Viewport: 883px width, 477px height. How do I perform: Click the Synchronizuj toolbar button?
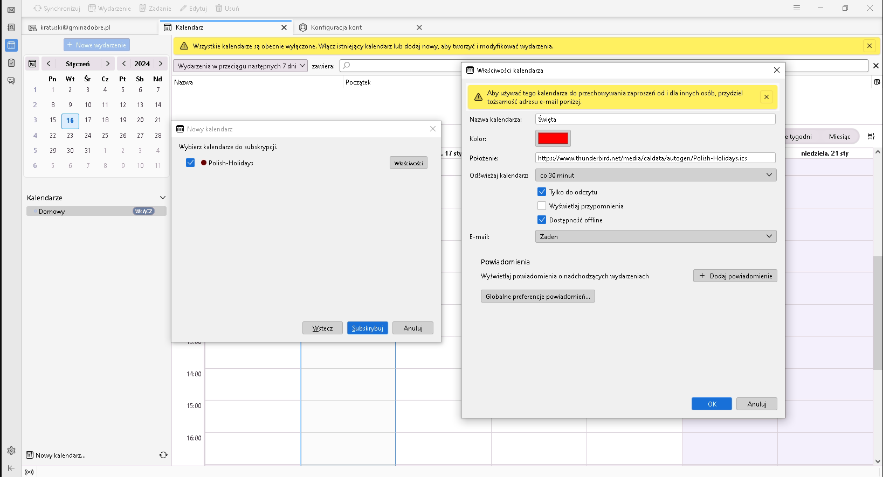pyautogui.click(x=57, y=9)
